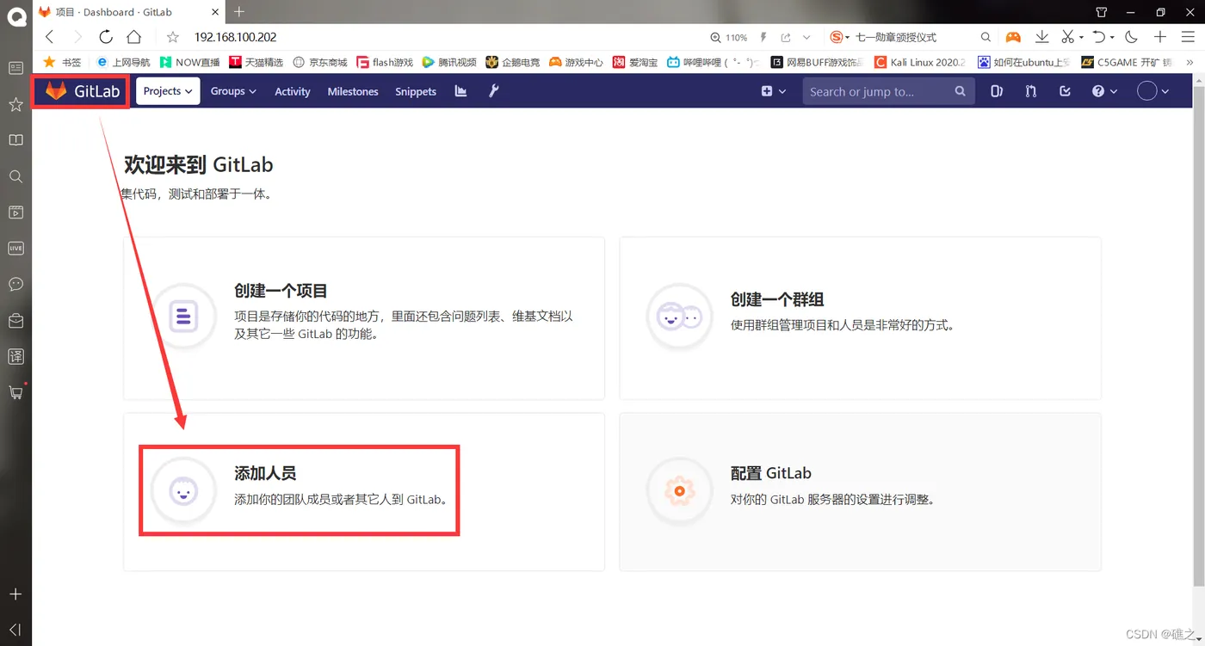Open the 创建一个项目 card
This screenshot has width=1205, height=646.
364,318
